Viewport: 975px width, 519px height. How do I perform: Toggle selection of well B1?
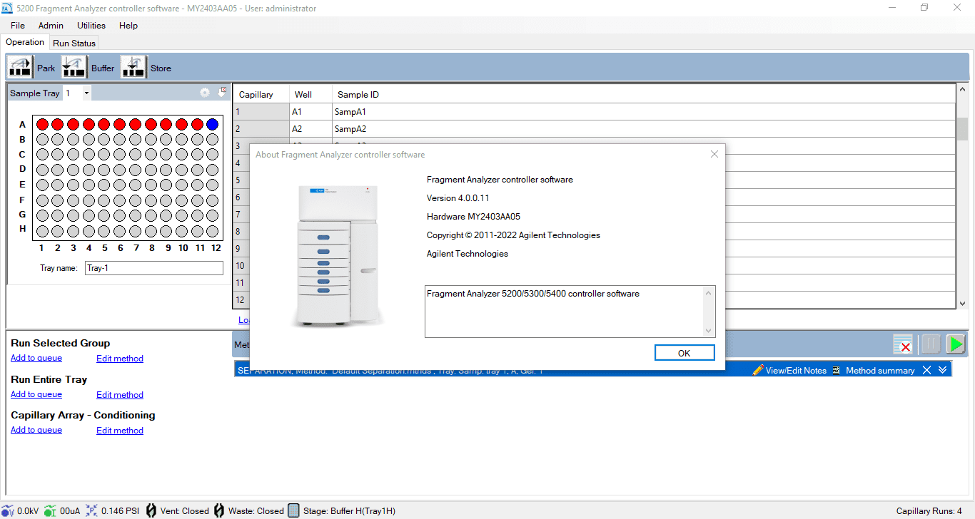click(x=42, y=139)
